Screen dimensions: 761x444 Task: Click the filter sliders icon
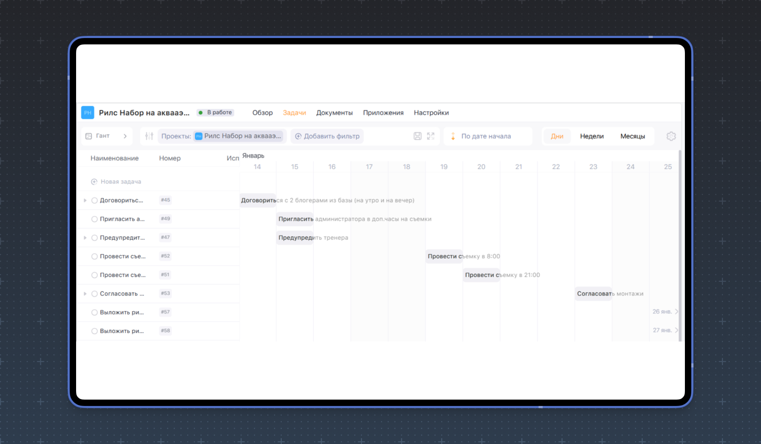[149, 136]
